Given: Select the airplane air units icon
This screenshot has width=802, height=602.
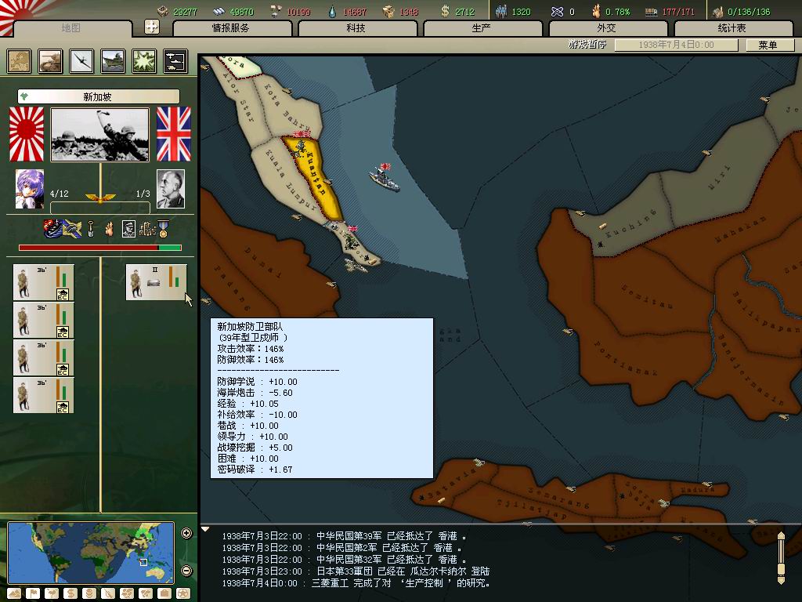Looking at the screenshot, I should 81,61.
